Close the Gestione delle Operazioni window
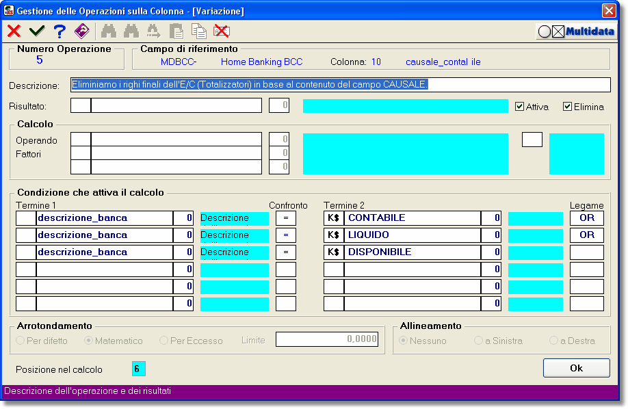 609,10
